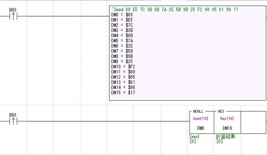This screenshot has height=155, width=267.
Task: Click the green Seed comment line in script box
Action: (175, 10)
